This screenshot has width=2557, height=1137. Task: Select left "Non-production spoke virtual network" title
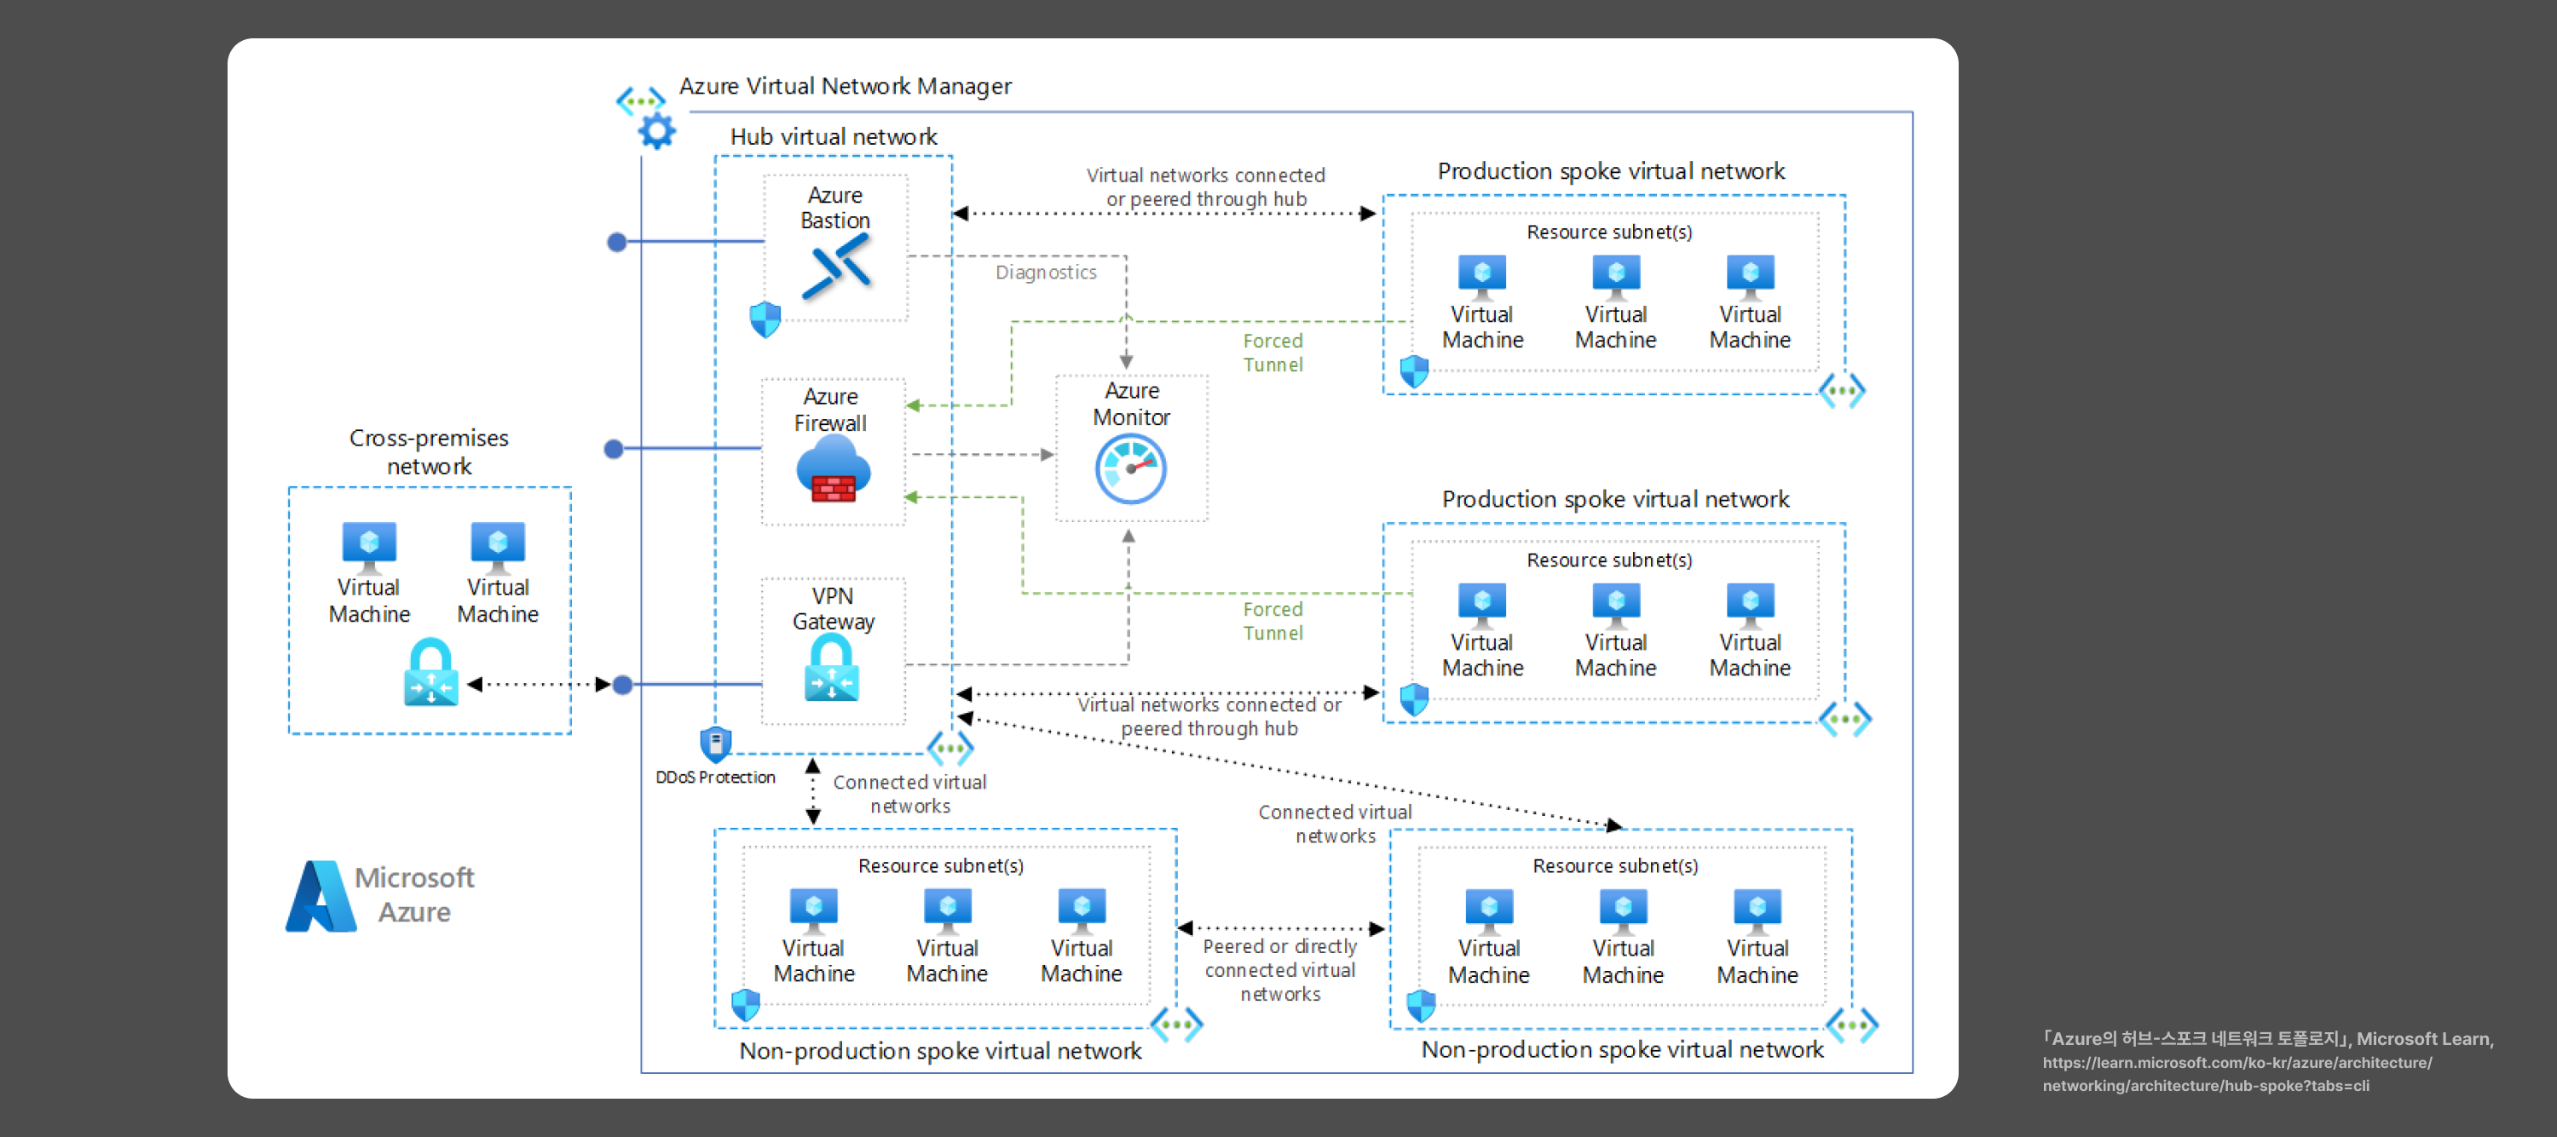(x=940, y=1051)
